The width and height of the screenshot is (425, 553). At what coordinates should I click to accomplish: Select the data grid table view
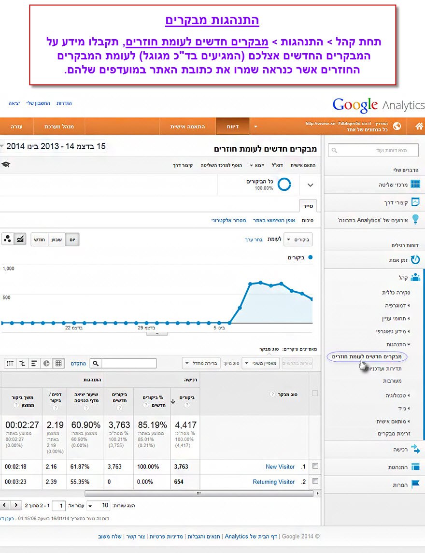[58, 363]
